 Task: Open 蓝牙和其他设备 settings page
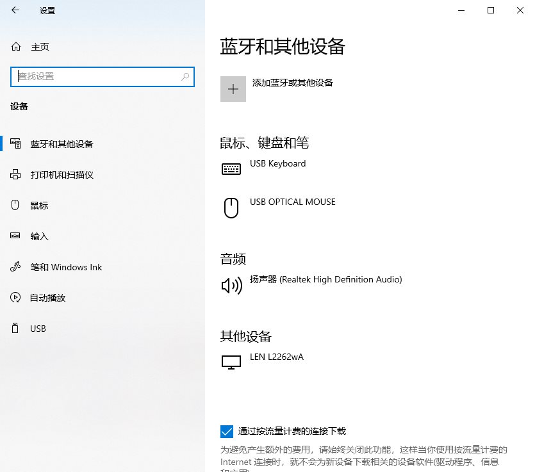pyautogui.click(x=103, y=144)
